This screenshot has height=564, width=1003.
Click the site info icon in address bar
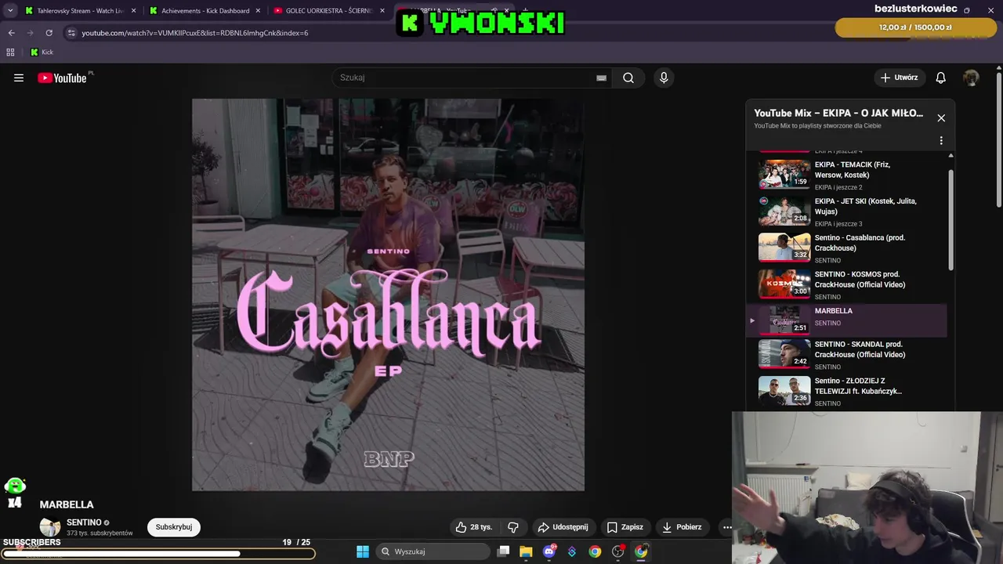click(71, 33)
